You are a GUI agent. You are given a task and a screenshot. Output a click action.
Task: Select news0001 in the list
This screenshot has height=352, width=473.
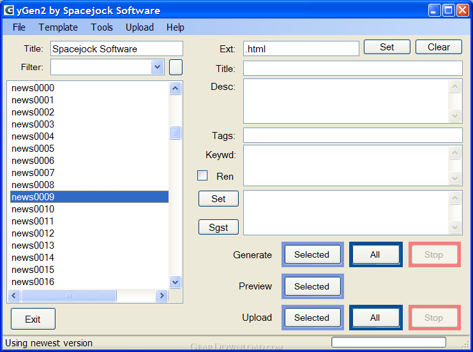[89, 99]
